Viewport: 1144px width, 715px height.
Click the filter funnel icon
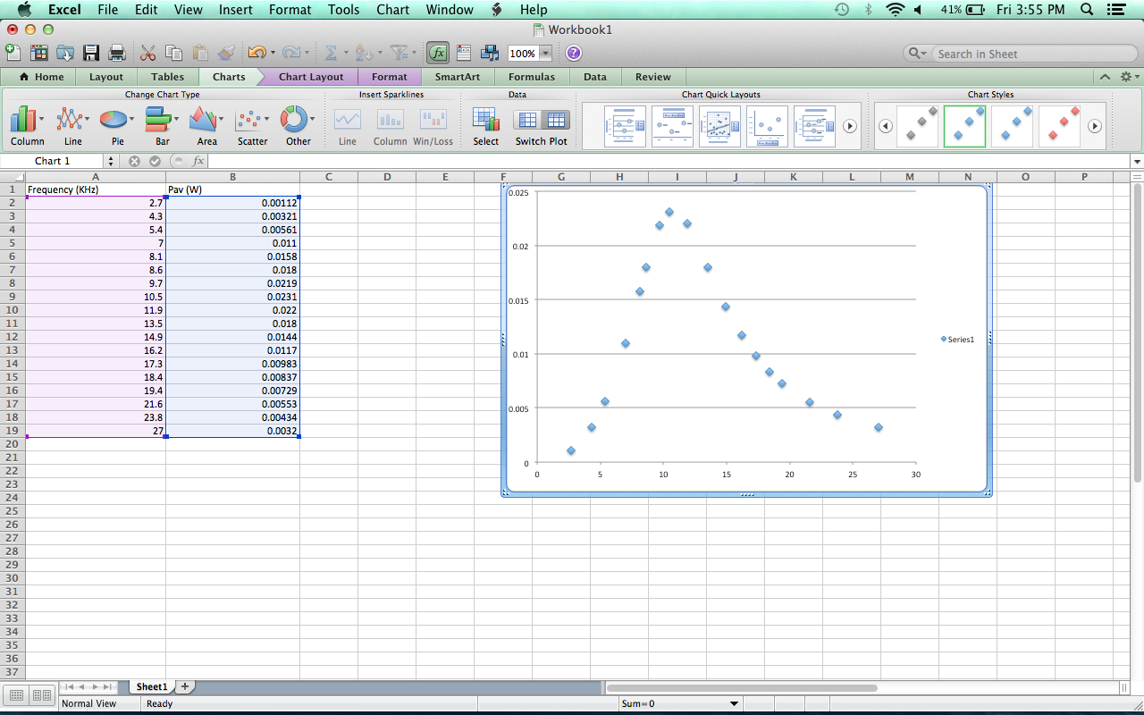[400, 53]
